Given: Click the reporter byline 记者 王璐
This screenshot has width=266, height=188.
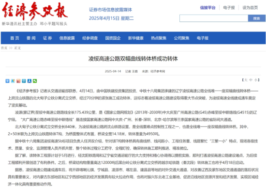Looking at the screenshot, I should coord(131,71).
